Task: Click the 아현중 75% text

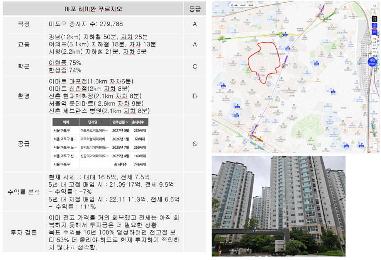Action: 65,63
